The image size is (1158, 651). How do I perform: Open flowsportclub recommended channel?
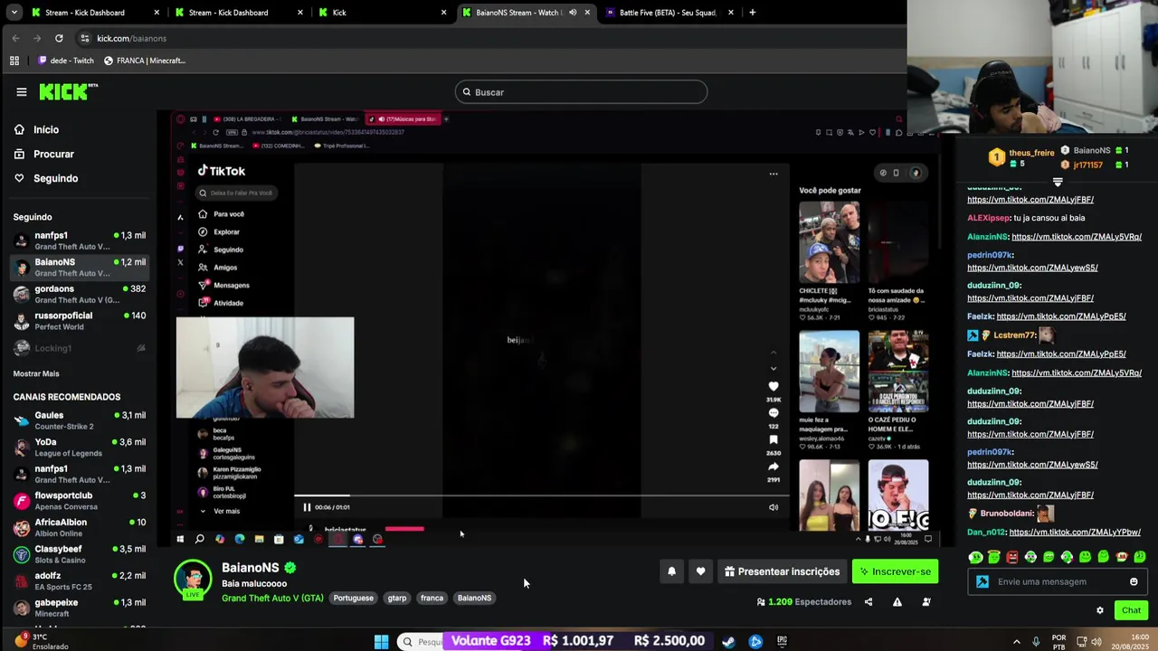tap(80, 501)
